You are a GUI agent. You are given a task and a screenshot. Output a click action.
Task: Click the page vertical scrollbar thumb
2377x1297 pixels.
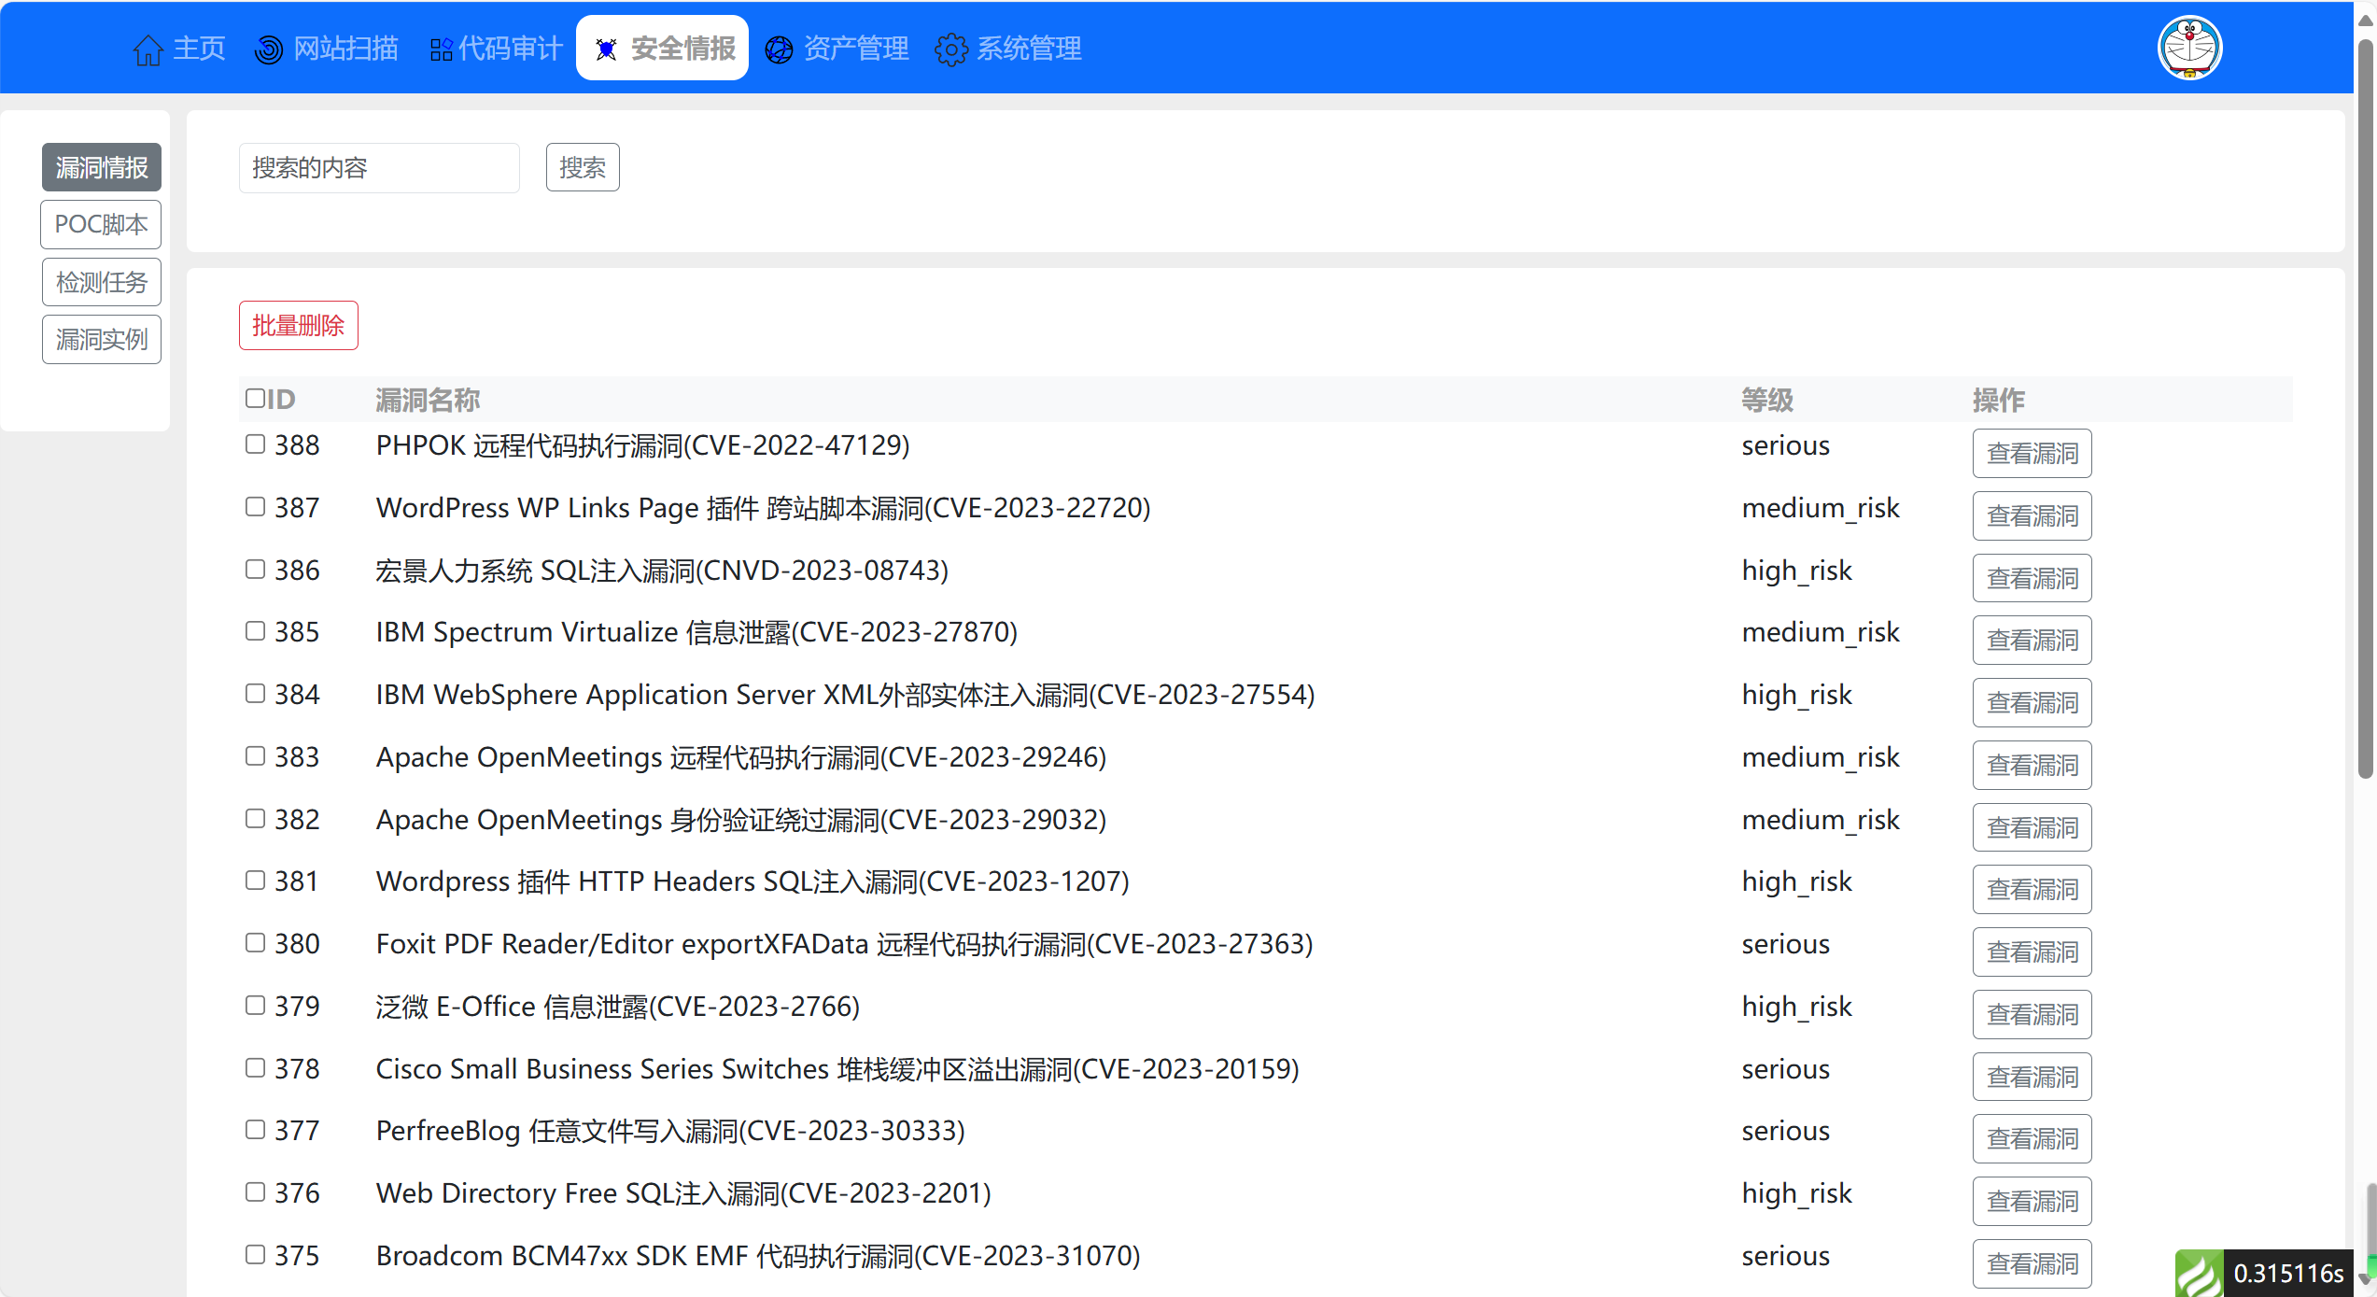click(2365, 409)
